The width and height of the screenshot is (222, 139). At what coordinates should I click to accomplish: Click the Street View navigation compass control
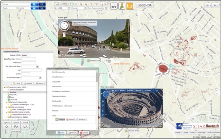[x=64, y=26]
